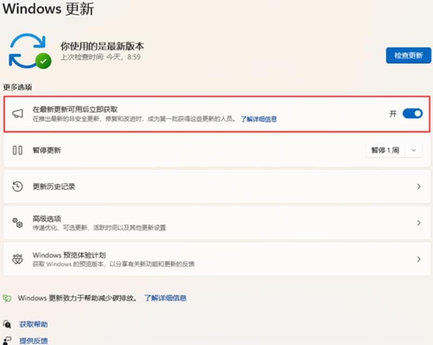
Task: Open Windows 预览体验计划 via its chevron
Action: 418,259
